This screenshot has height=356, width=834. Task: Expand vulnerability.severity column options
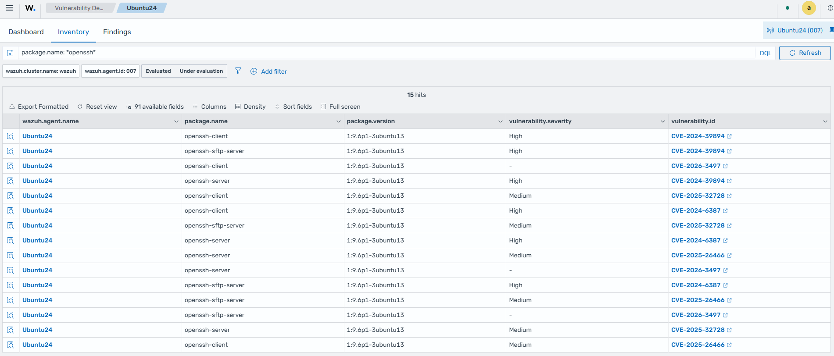pyautogui.click(x=662, y=121)
